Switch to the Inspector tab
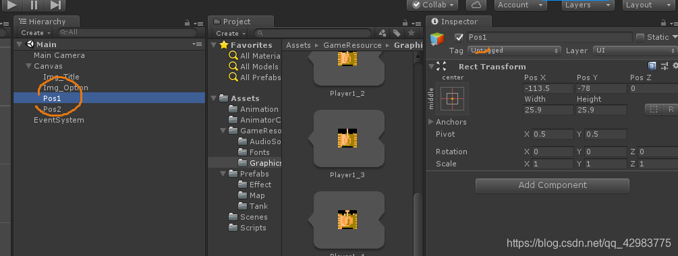The width and height of the screenshot is (678, 256). point(458,22)
